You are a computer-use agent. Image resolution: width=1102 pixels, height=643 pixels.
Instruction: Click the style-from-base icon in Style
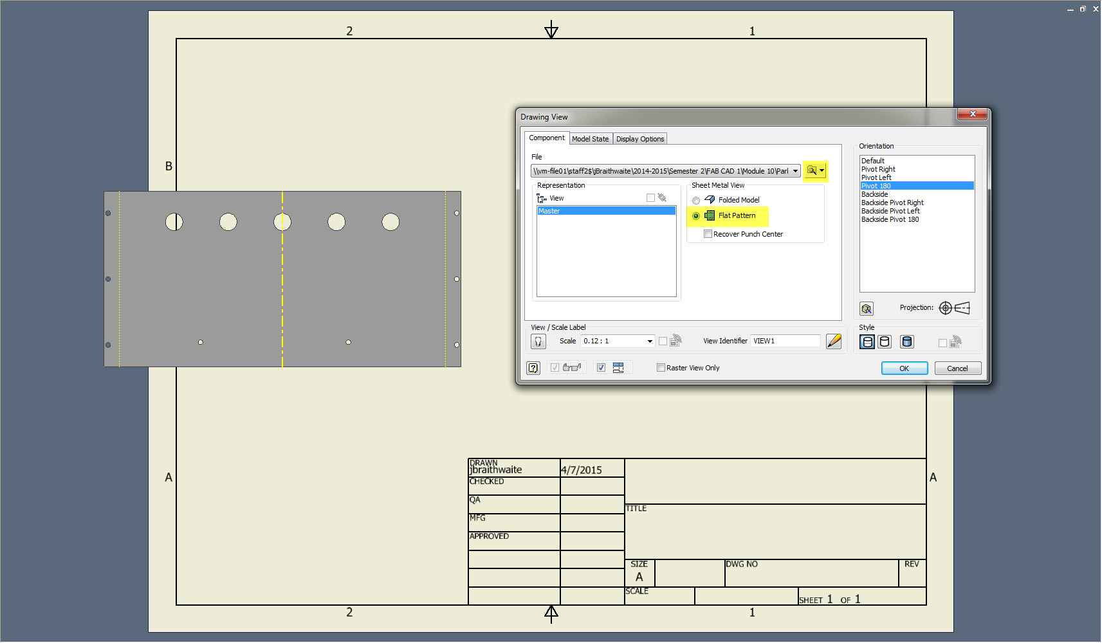click(x=956, y=341)
